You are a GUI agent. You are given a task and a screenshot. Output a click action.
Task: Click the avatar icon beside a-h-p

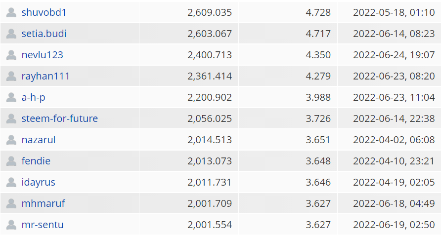[x=11, y=97]
